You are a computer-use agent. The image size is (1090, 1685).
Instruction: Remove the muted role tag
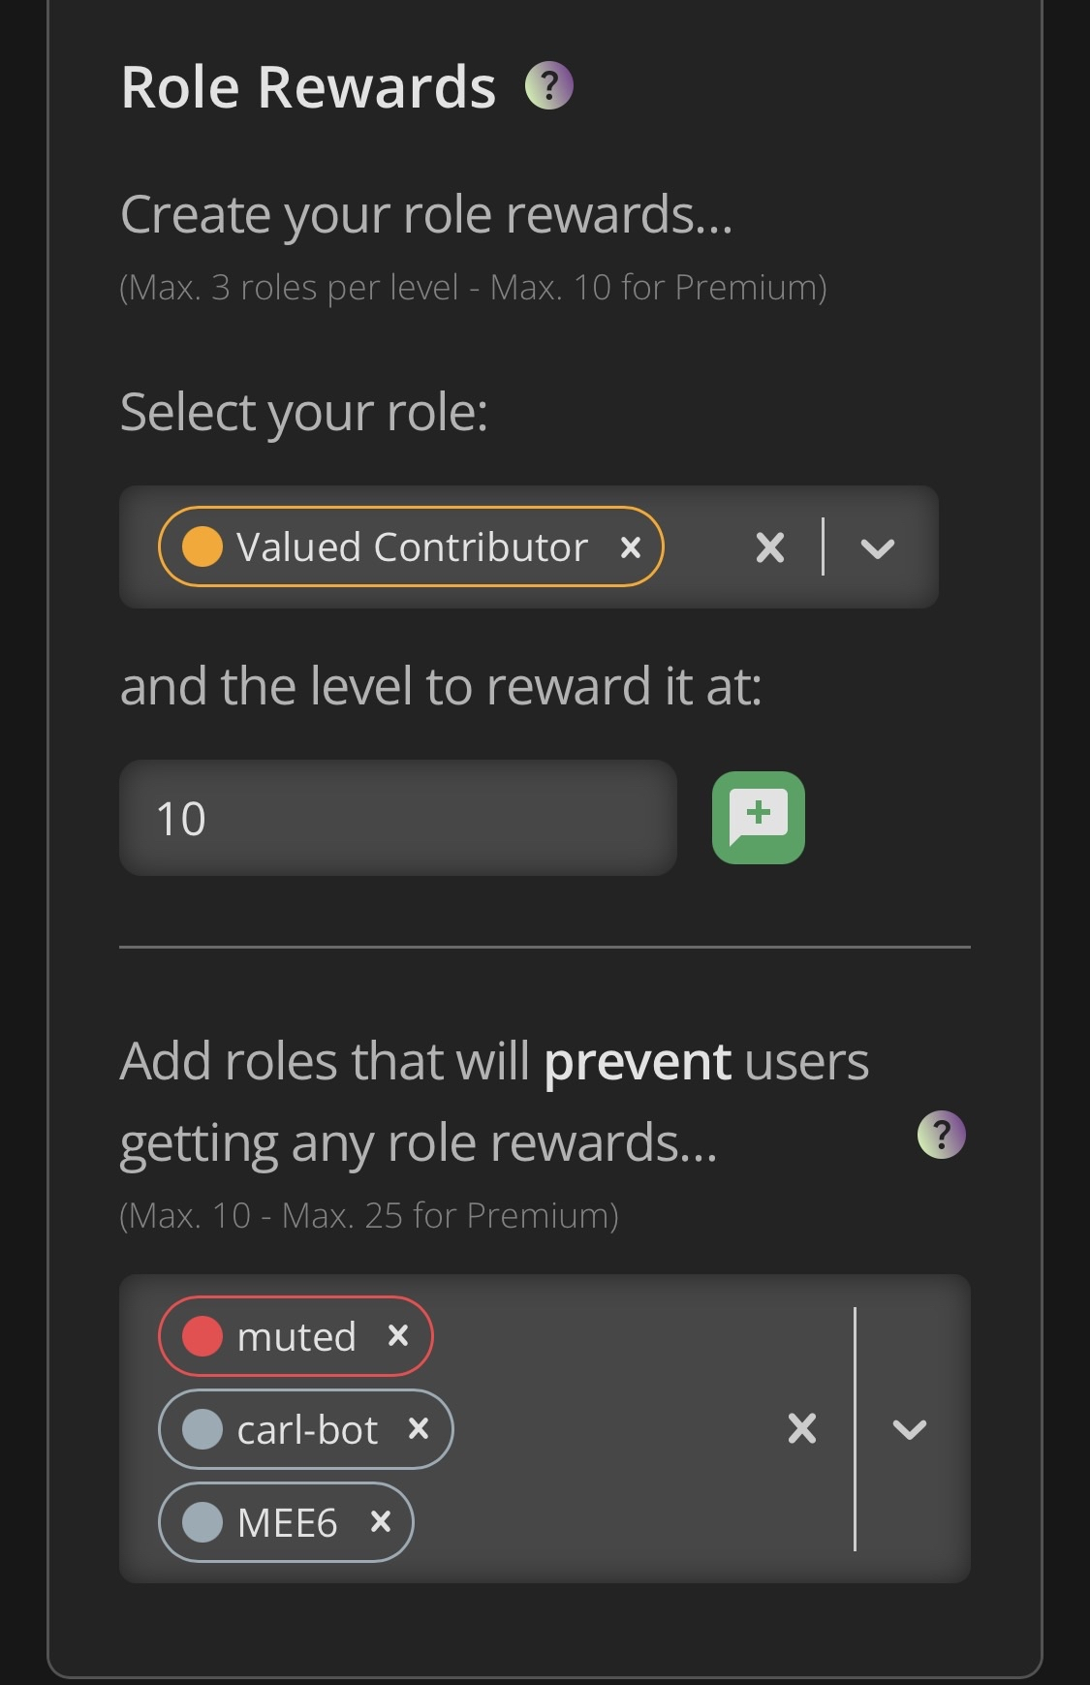point(397,1336)
